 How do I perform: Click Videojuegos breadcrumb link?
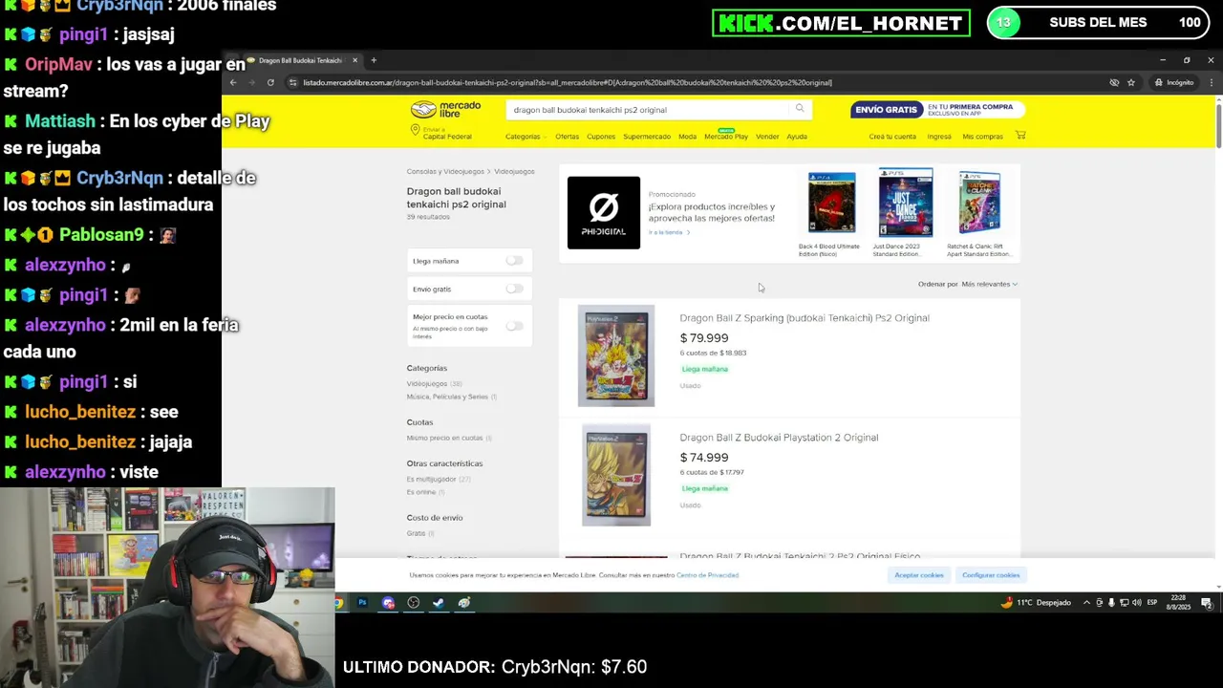pos(515,171)
